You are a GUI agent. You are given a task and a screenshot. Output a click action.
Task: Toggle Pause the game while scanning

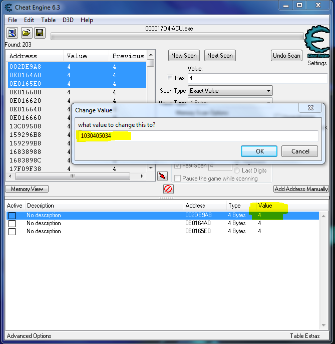pyautogui.click(x=177, y=179)
